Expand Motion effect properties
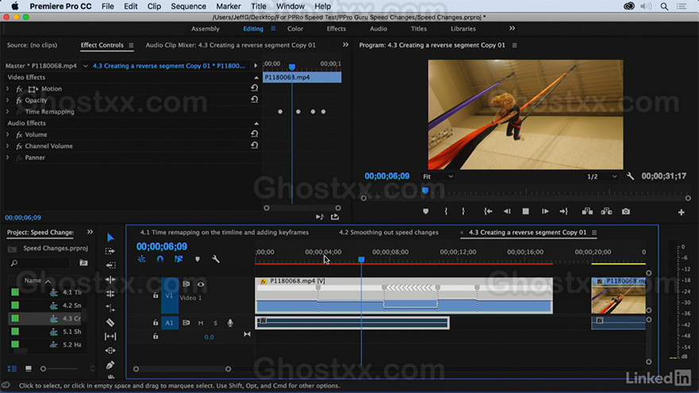The image size is (699, 393). click(x=7, y=89)
